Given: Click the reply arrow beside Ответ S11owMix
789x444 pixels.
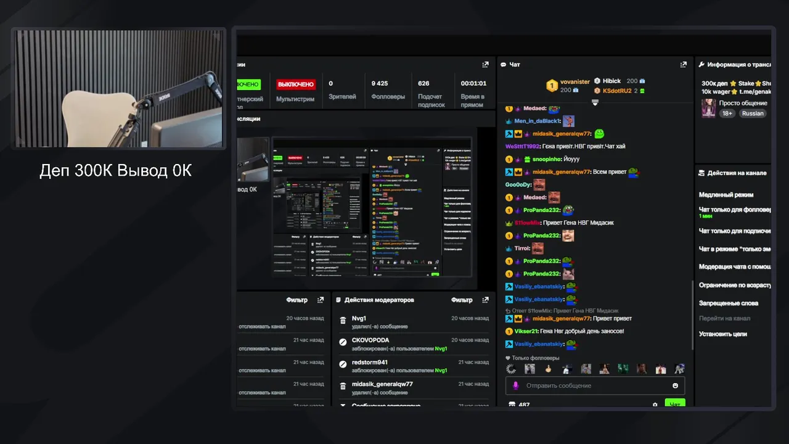Looking at the screenshot, I should 508,311.
